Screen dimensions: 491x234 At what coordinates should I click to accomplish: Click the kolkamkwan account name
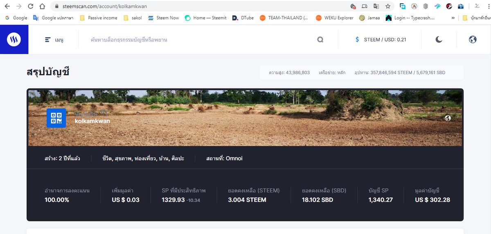tap(92, 121)
